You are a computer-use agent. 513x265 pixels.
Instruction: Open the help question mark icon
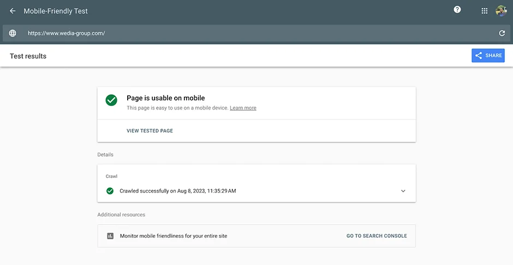coord(457,10)
